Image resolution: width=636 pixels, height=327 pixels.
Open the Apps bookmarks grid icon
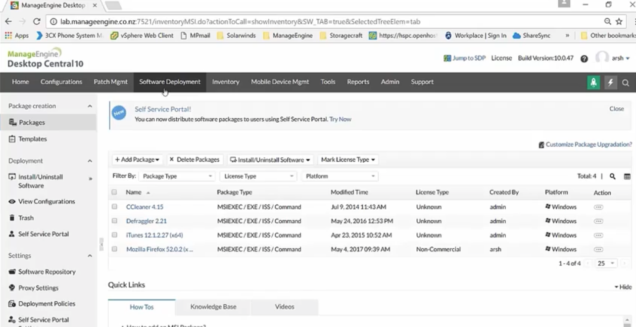tap(8, 36)
